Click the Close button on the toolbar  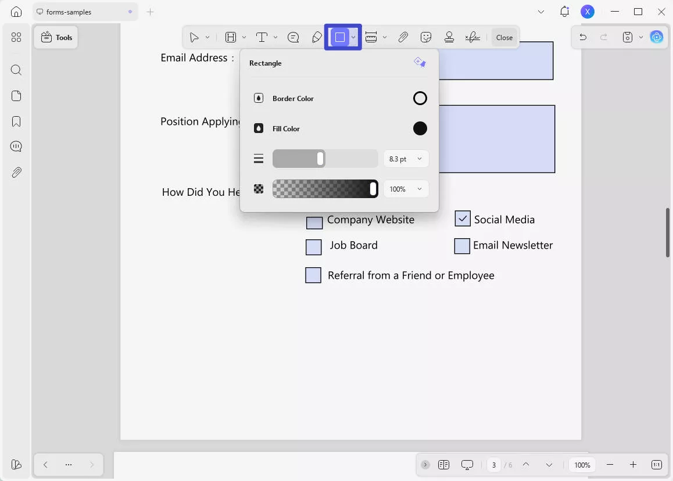(x=504, y=37)
